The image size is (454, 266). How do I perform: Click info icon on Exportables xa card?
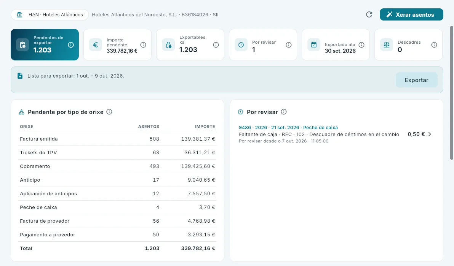tap(216, 45)
